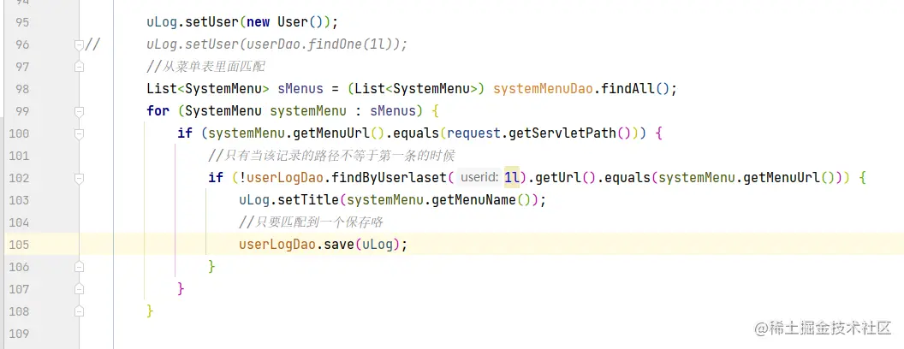Viewport: 904px width, 349px height.
Task: Click the 'for' keyword on line 99
Action: click(158, 111)
